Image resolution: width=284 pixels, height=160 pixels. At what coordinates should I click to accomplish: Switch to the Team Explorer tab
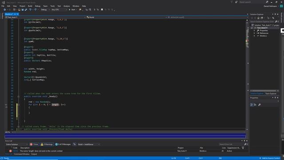click(271, 94)
